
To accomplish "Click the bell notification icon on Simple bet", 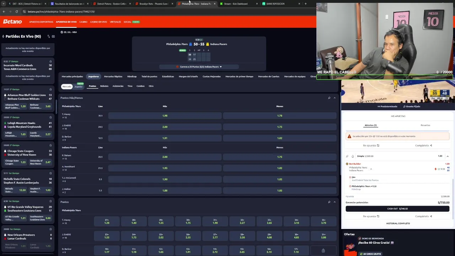I will point(353,156).
